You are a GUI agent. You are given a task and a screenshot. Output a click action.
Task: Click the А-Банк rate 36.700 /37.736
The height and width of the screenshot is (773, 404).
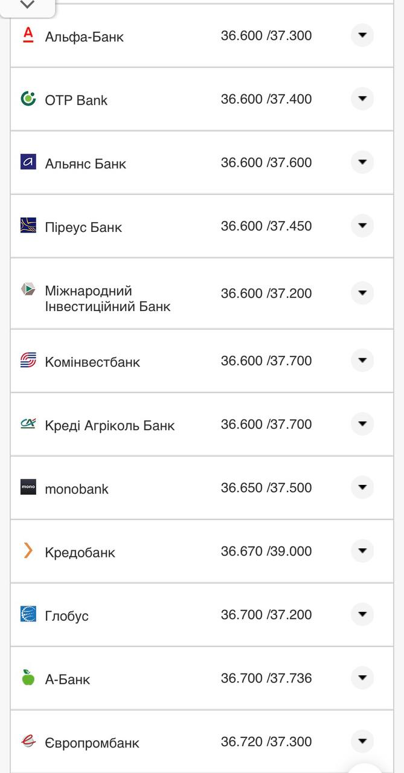[x=266, y=678]
